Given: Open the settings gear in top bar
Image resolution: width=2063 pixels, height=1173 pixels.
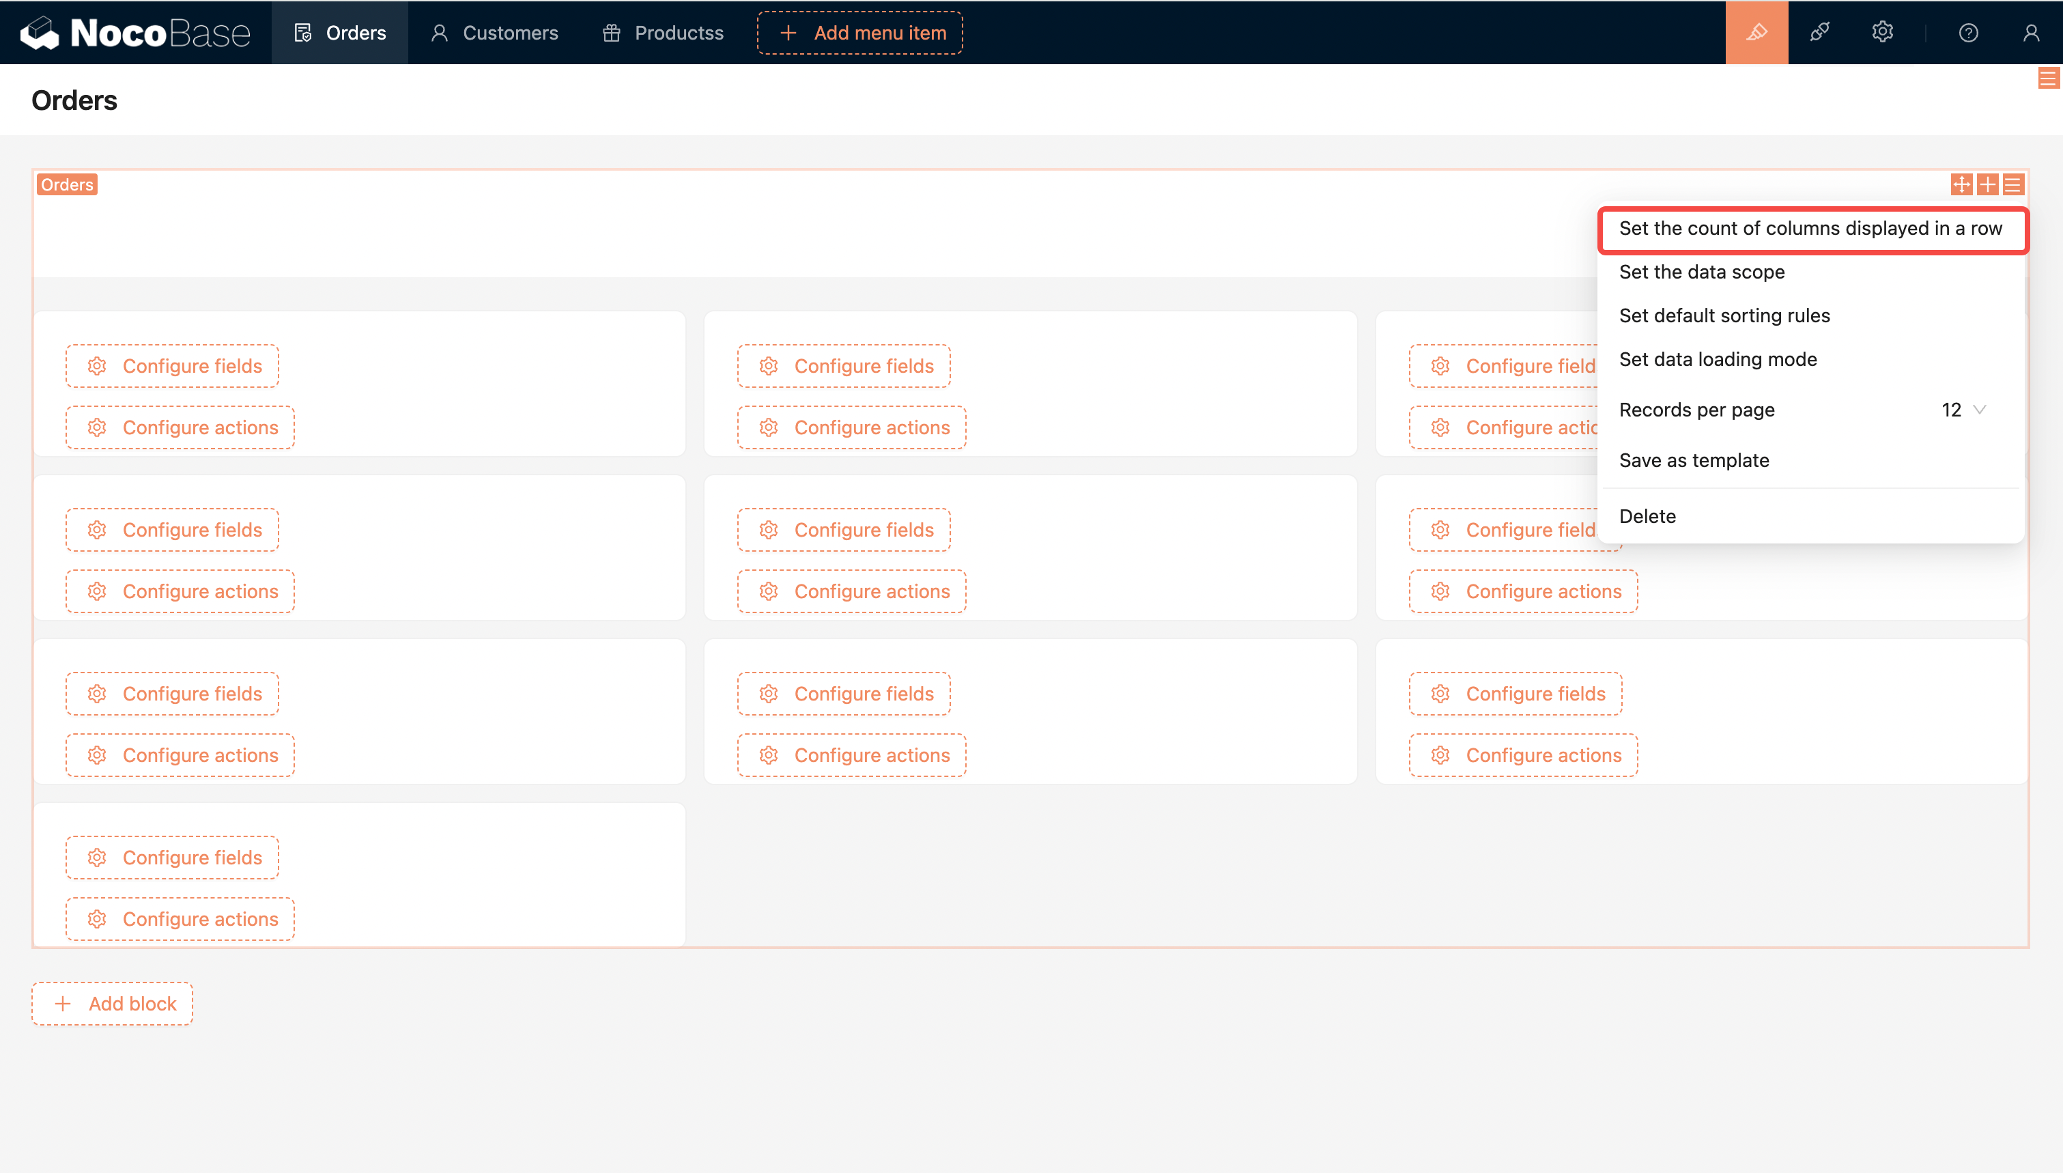Looking at the screenshot, I should pos(1882,32).
